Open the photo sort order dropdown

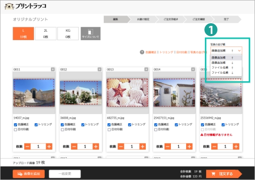coord(226,50)
